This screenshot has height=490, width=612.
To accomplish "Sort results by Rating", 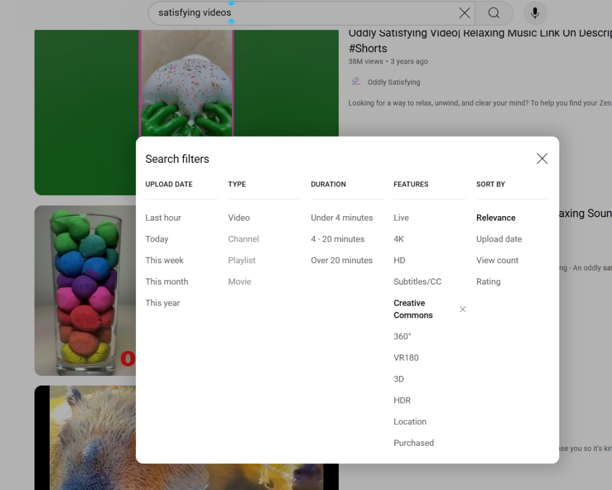I will pos(488,281).
